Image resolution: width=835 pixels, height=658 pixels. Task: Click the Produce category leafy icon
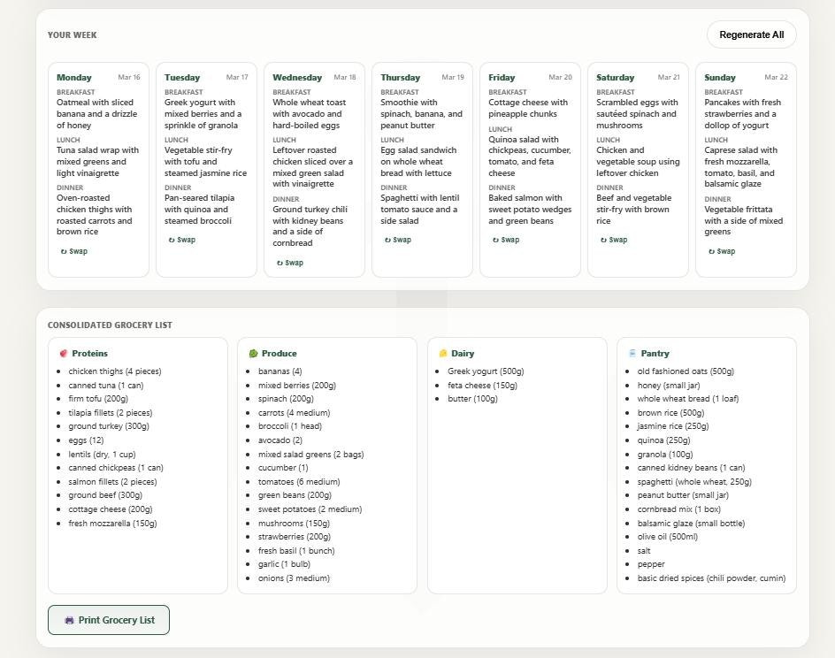coord(254,354)
